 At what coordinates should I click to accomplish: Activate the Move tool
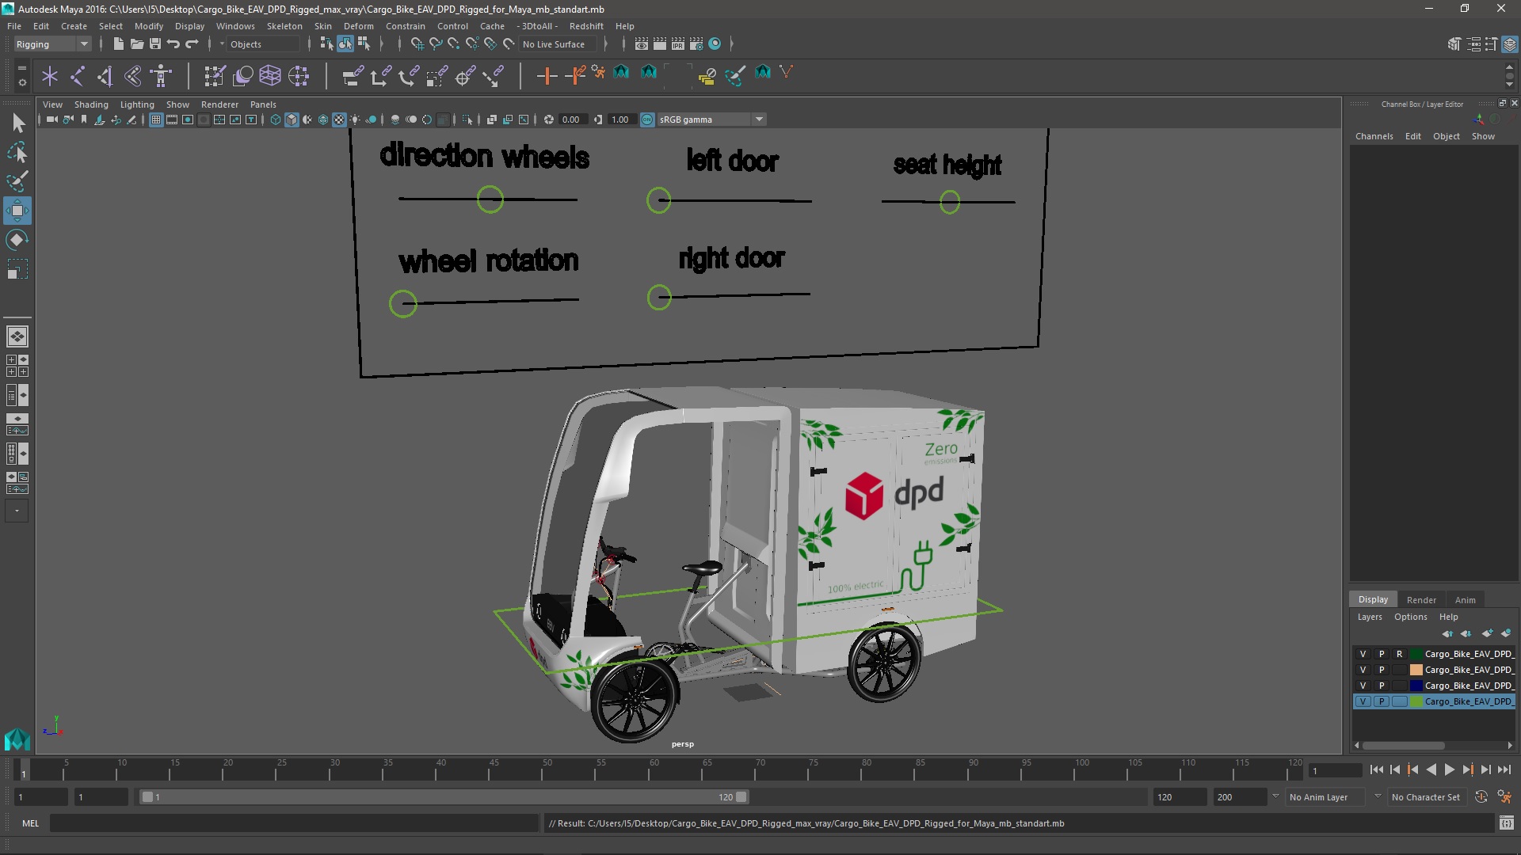(x=17, y=211)
